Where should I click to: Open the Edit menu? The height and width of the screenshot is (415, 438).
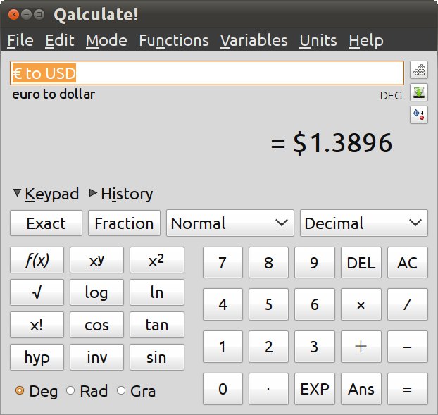tap(60, 41)
